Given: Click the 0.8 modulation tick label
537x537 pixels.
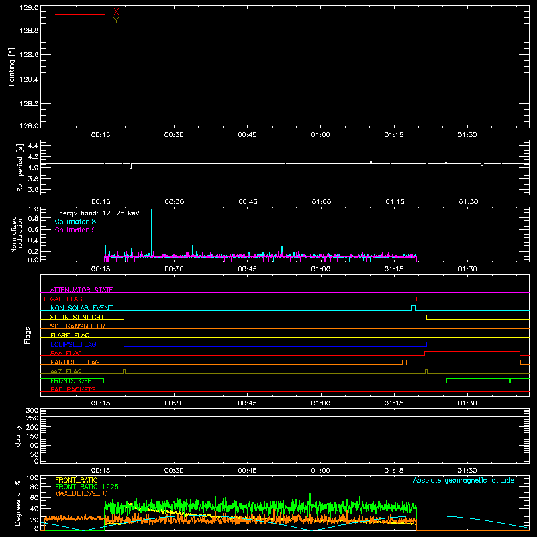Looking at the screenshot, I should point(33,219).
